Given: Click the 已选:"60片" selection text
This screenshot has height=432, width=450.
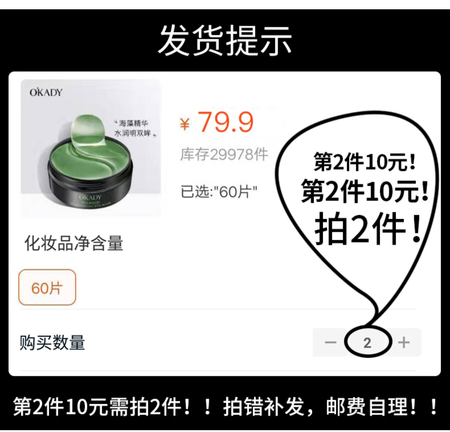Looking at the screenshot, I should pyautogui.click(x=219, y=192).
